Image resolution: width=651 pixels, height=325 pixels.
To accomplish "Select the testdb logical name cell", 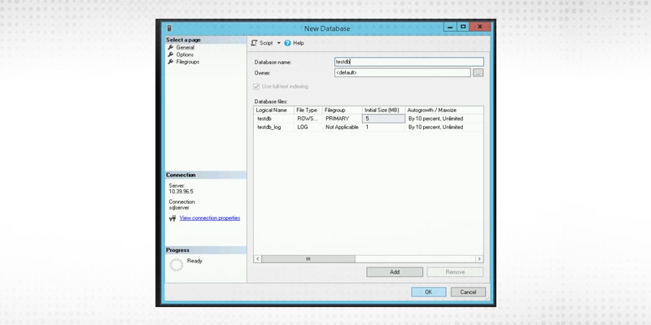I will click(x=273, y=119).
